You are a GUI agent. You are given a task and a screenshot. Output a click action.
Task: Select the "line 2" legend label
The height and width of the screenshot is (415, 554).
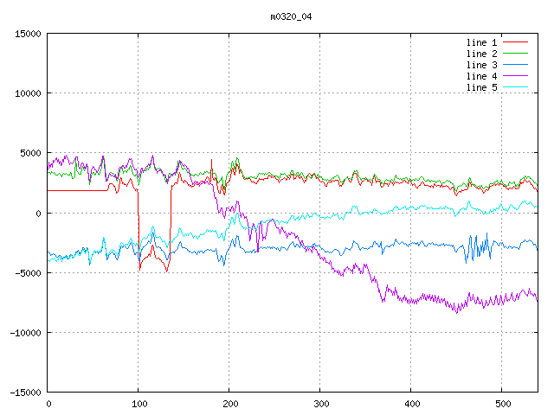(x=482, y=54)
